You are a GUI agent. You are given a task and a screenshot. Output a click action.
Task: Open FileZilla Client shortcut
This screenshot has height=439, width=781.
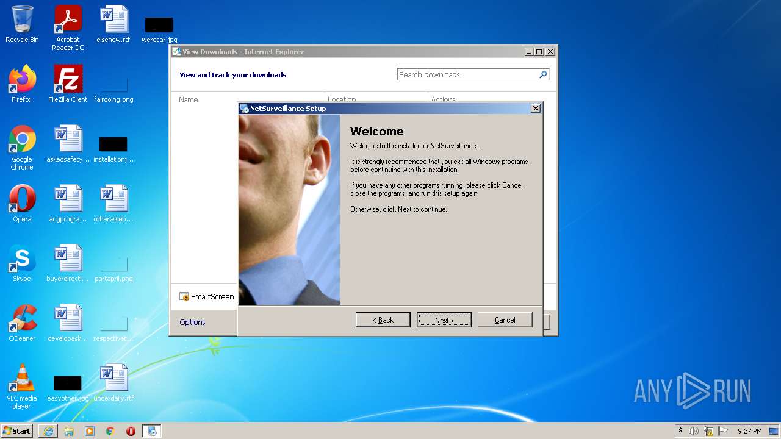click(68, 84)
